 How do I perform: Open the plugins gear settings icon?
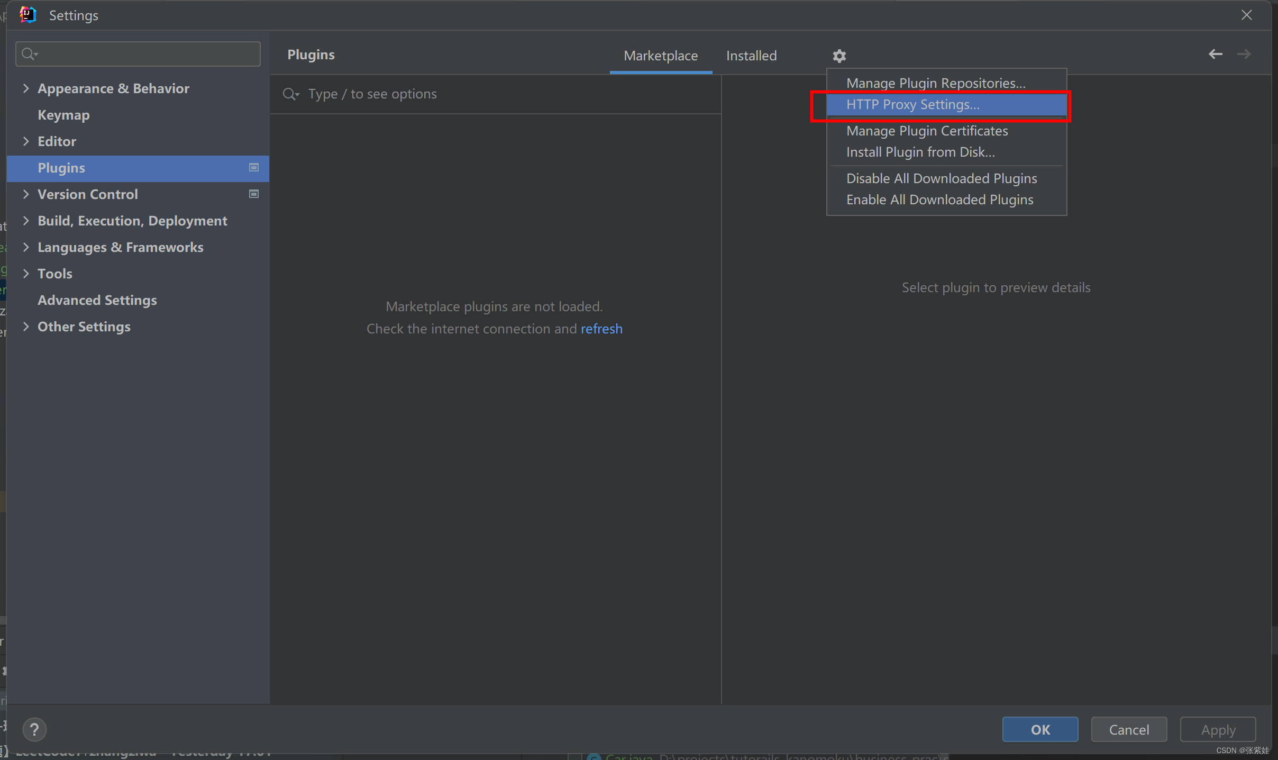pyautogui.click(x=839, y=56)
